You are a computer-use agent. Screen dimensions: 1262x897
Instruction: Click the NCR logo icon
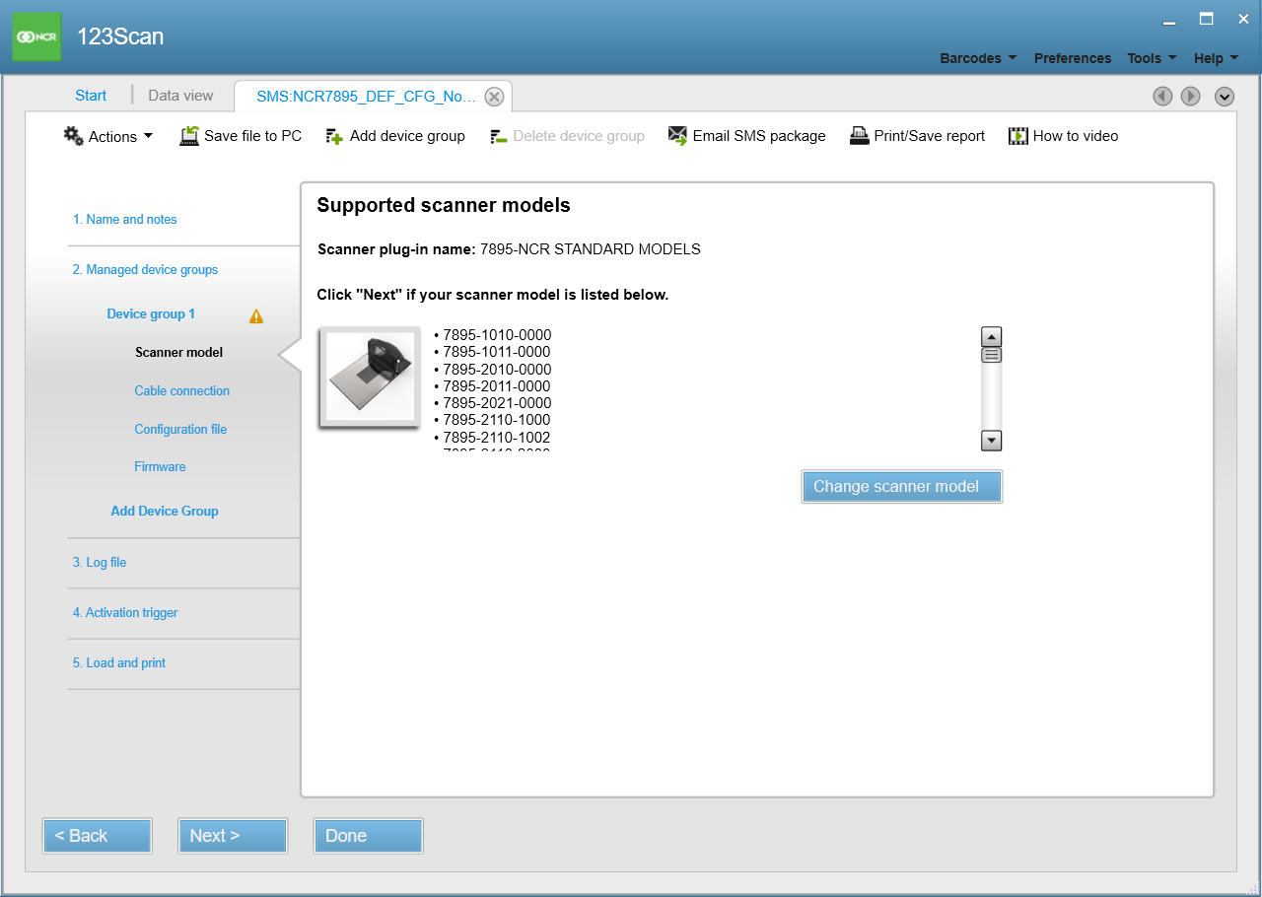tap(36, 36)
